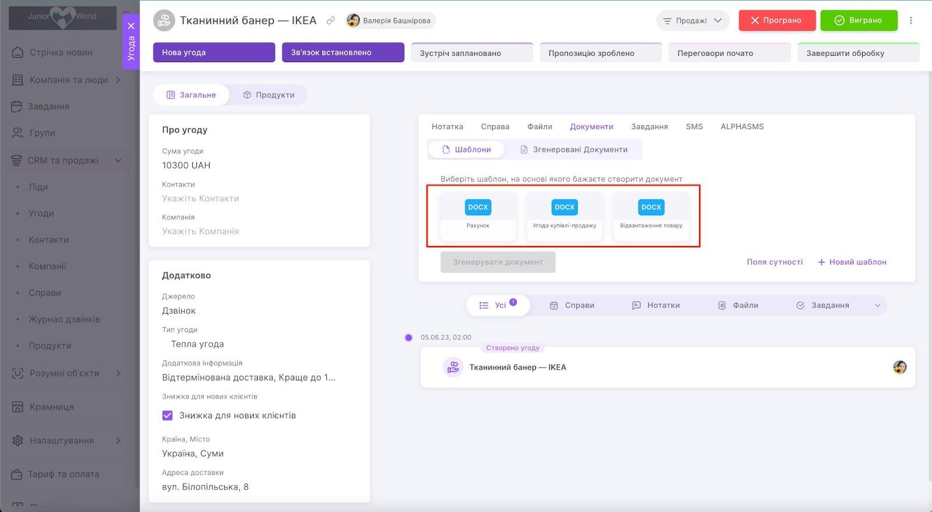
Task: Open the Продажі pipeline dropdown
Action: [x=693, y=20]
